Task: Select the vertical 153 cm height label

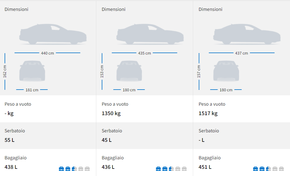Action: [x=102, y=71]
